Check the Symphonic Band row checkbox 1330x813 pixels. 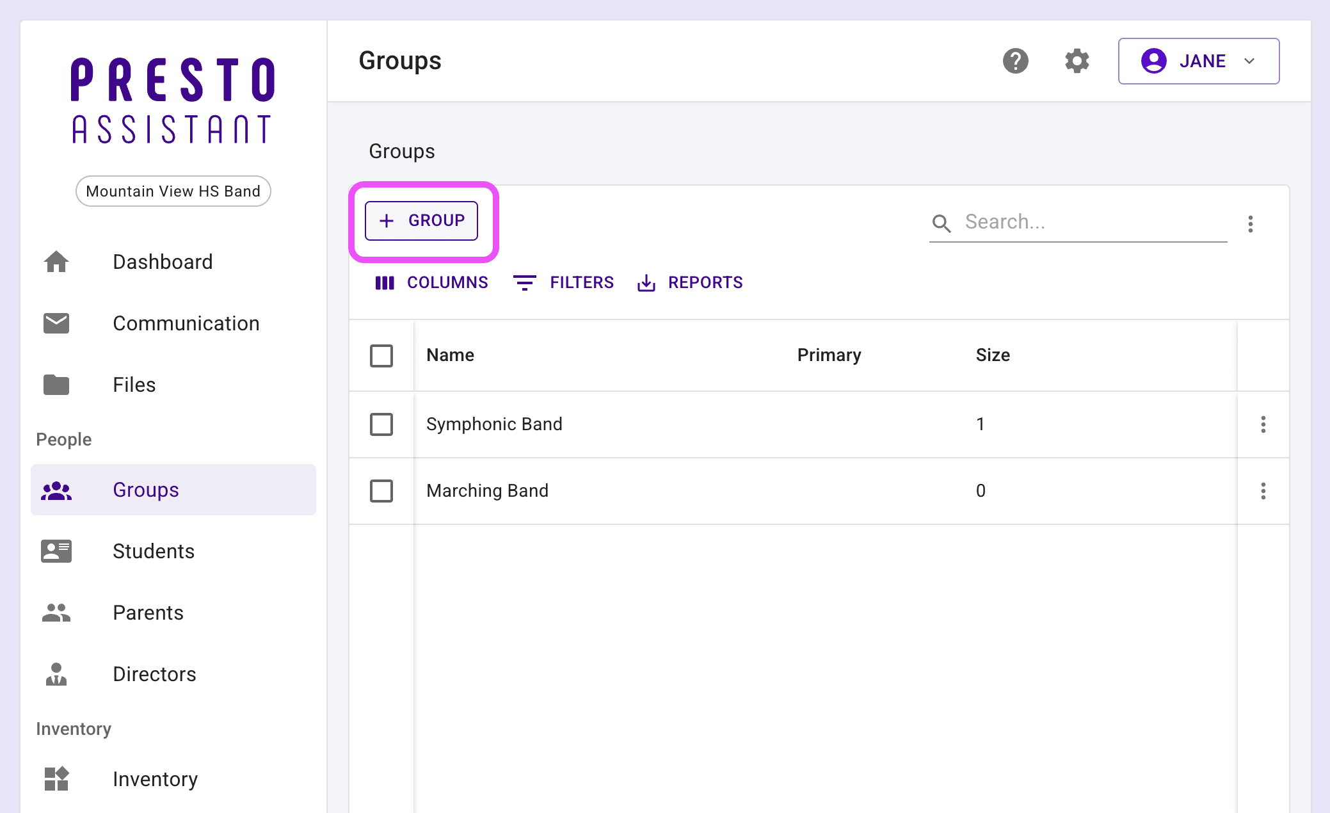coord(381,424)
